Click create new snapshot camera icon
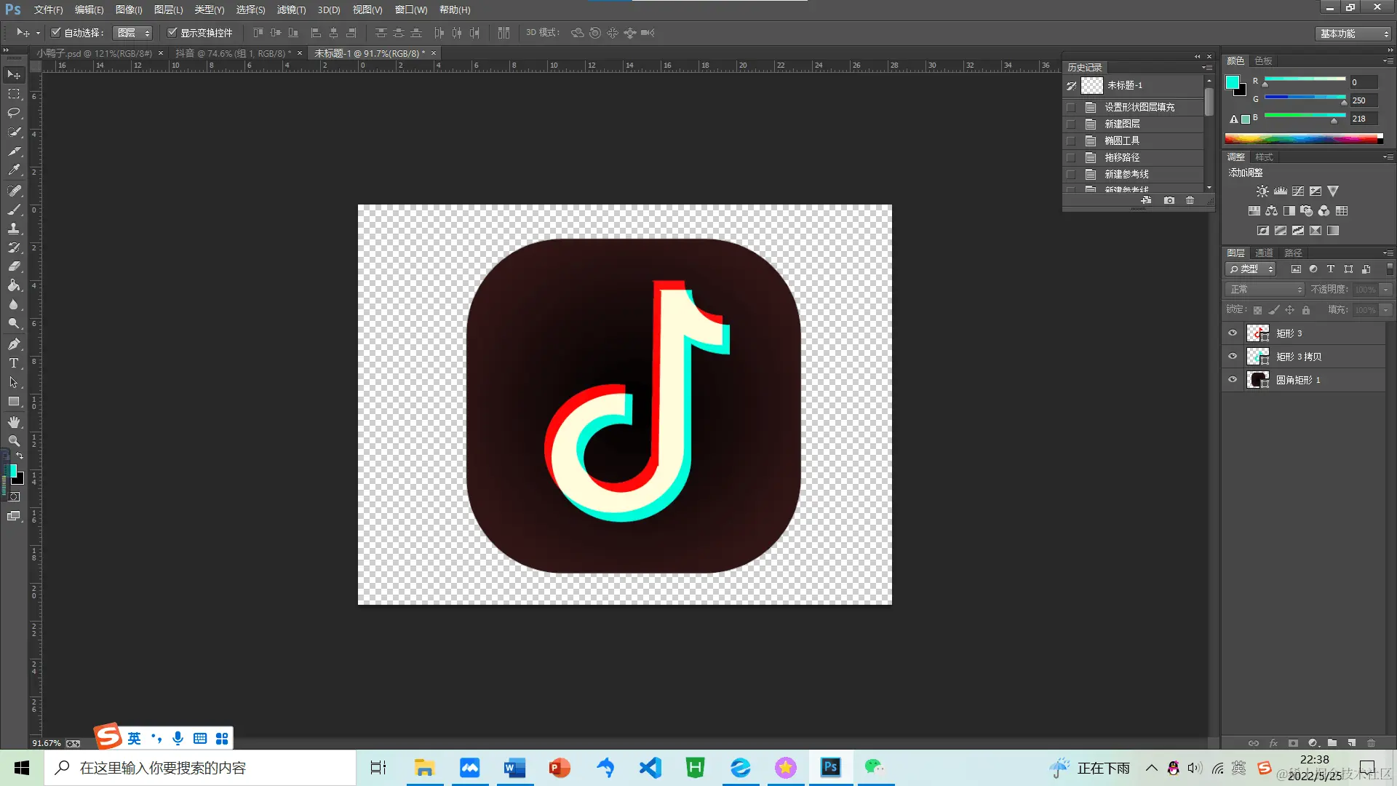This screenshot has width=1397, height=786. tap(1169, 200)
